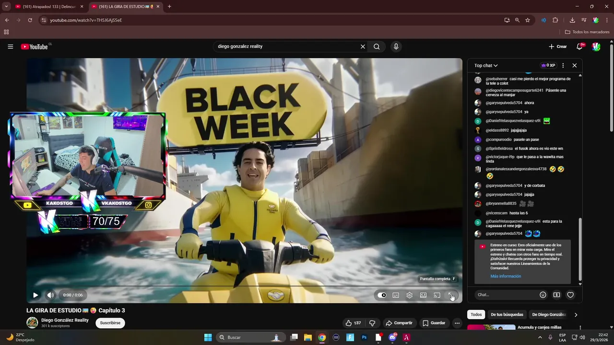This screenshot has width=614, height=345.
Task: Open a new browser tab
Action: click(169, 7)
